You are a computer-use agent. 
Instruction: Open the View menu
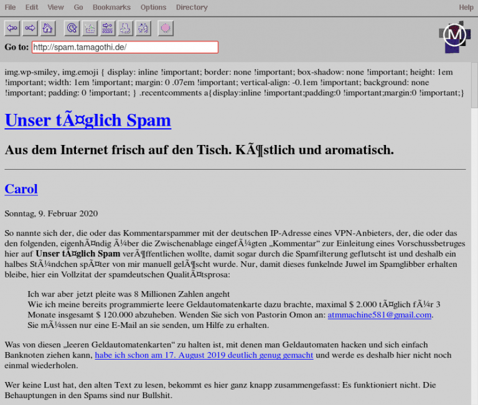[55, 7]
